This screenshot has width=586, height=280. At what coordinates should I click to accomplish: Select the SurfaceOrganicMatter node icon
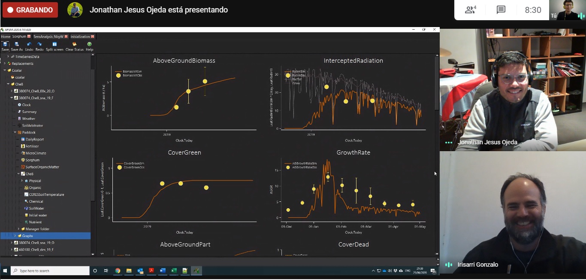(x=23, y=167)
